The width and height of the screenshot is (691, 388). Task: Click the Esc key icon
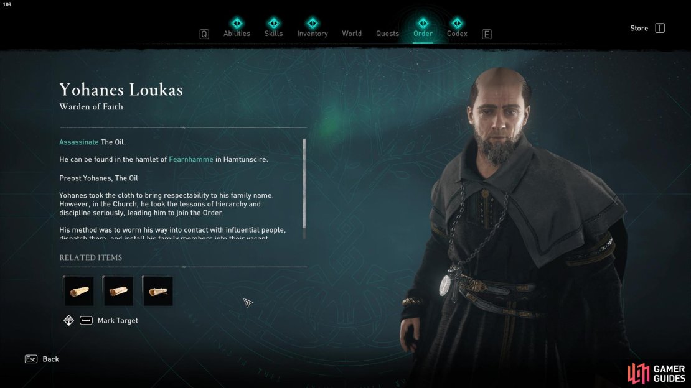click(x=31, y=359)
